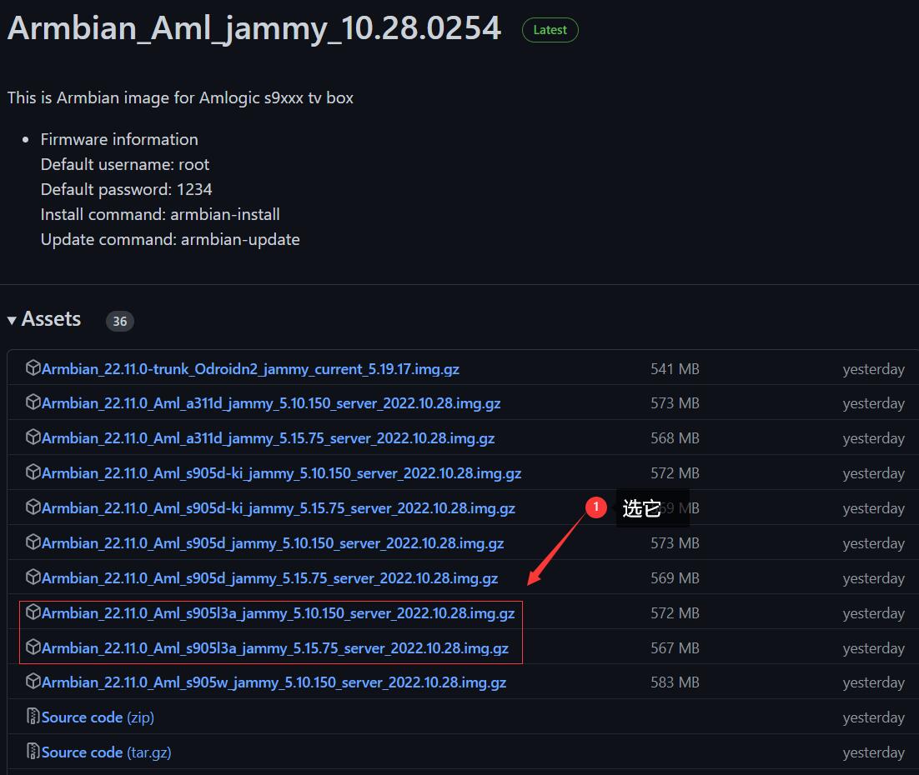This screenshot has width=919, height=775.
Task: Download Aml_s905l3a jammy 5.15.75 server image
Action: [x=275, y=648]
